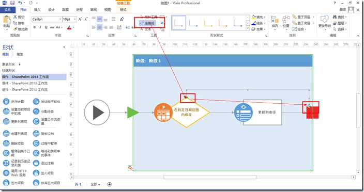Select the 分配任务 shape icon

36,111
